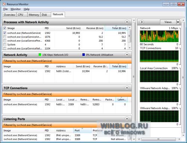Check svchost.exe (LocalServiceAn...) checkbox

coord(4,37)
